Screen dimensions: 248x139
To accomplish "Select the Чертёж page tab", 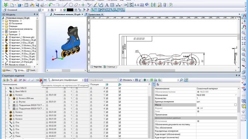I will [96, 67].
